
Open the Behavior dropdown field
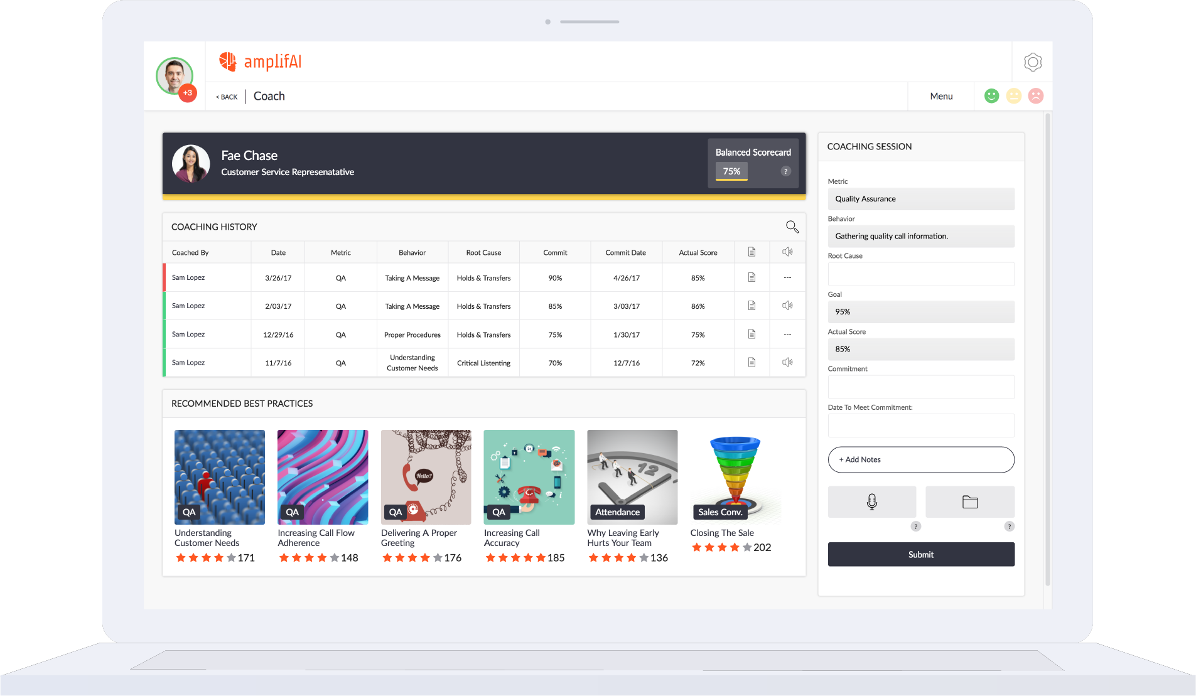[921, 236]
